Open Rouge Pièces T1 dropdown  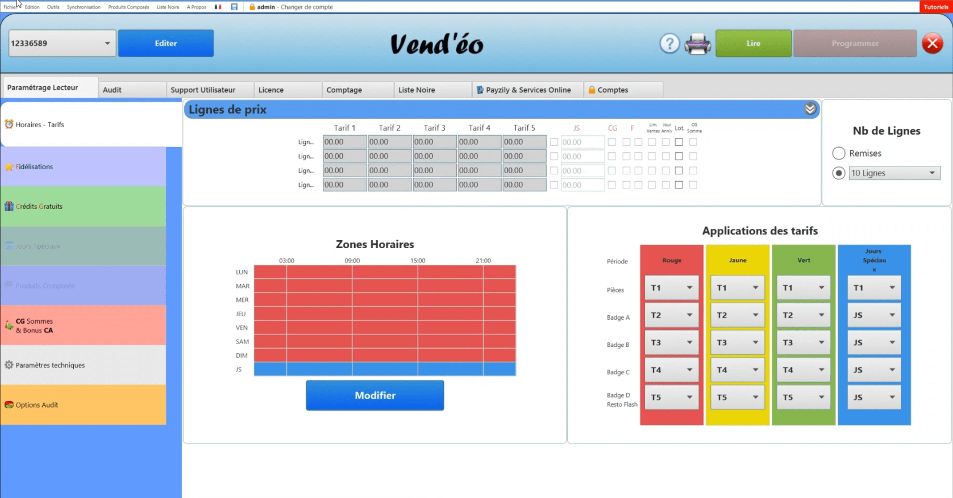point(672,288)
